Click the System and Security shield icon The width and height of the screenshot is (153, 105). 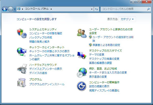22,33
